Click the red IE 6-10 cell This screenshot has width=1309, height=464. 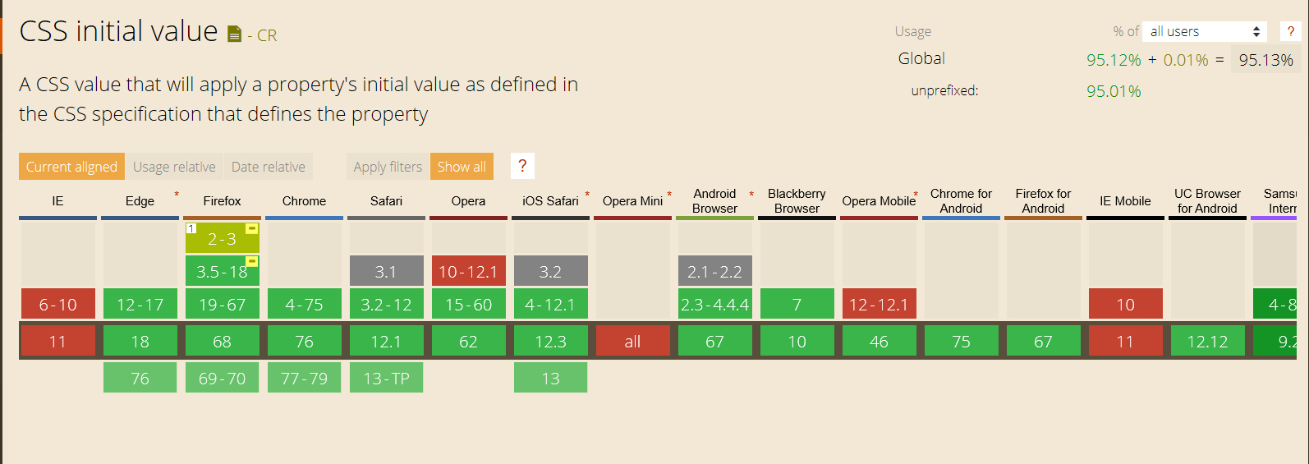57,305
